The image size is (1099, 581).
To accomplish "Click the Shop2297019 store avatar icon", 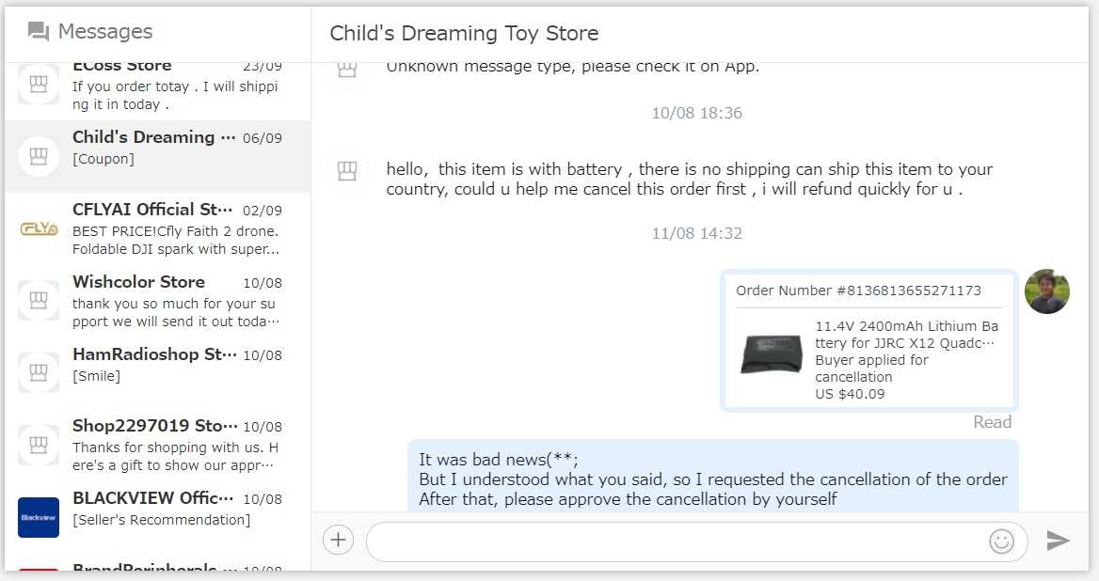I will pos(39,445).
